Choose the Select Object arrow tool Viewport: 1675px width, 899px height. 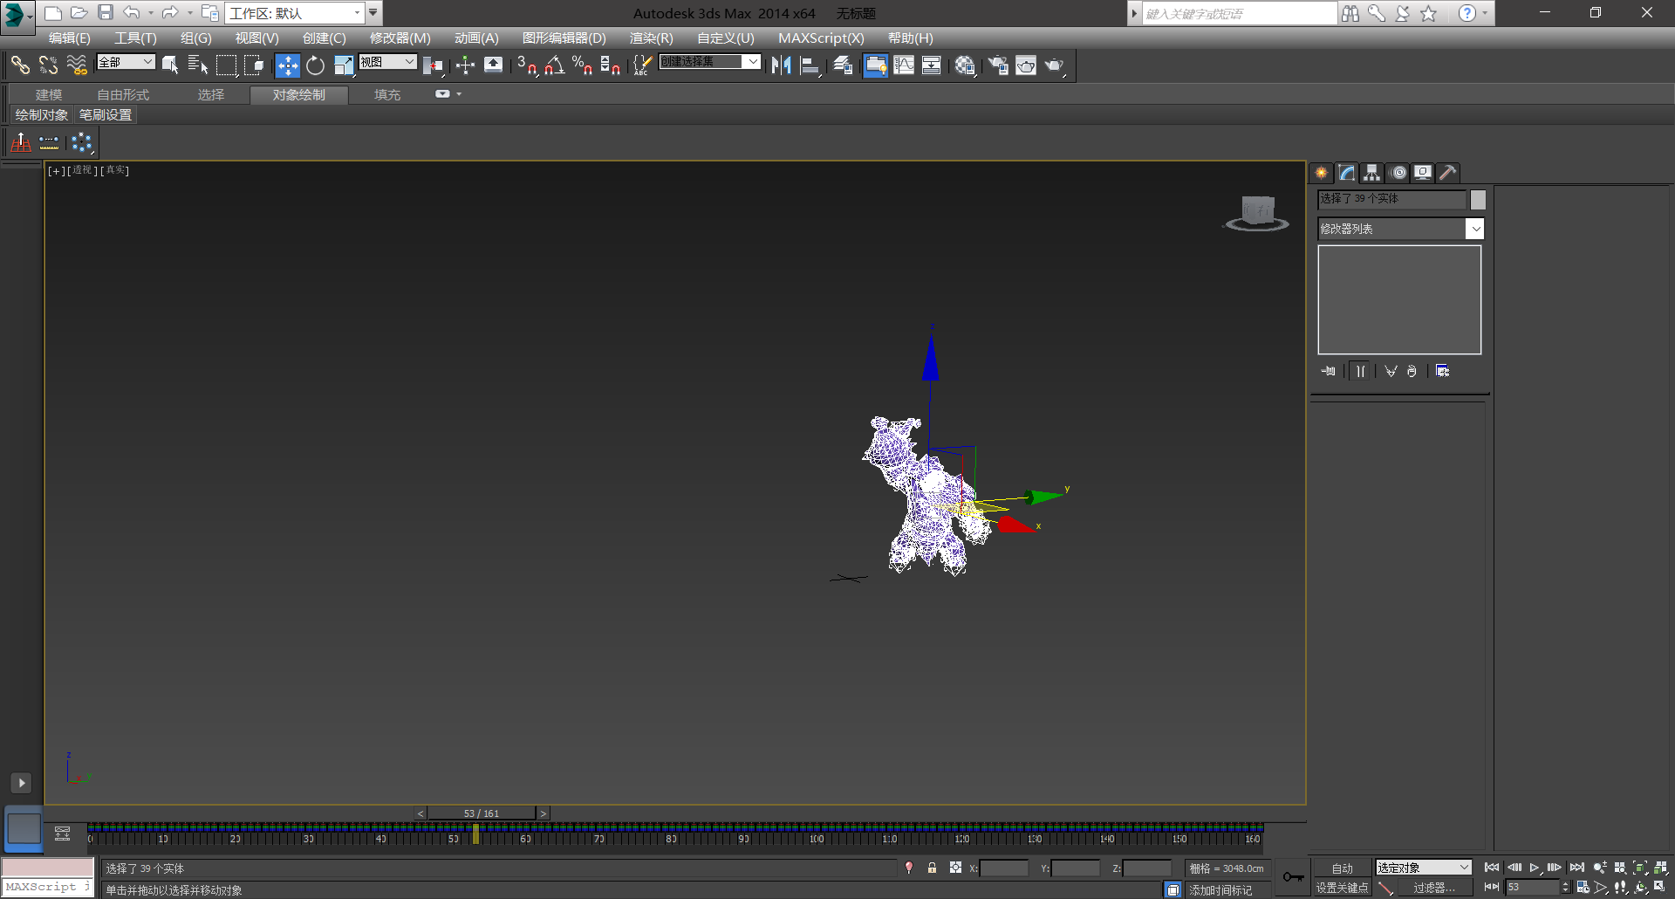170,65
